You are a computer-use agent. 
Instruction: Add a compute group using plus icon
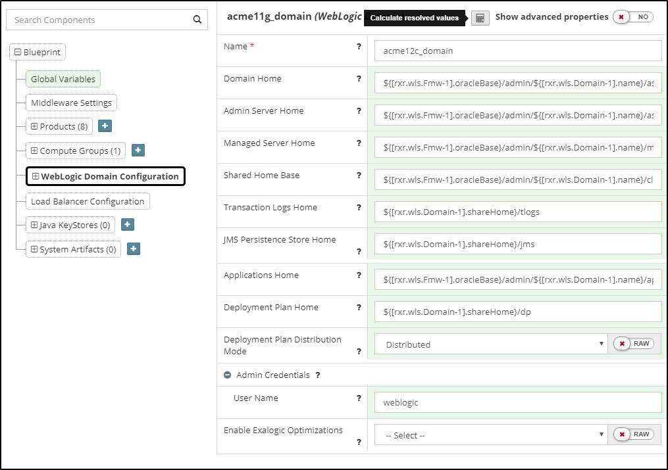[138, 151]
